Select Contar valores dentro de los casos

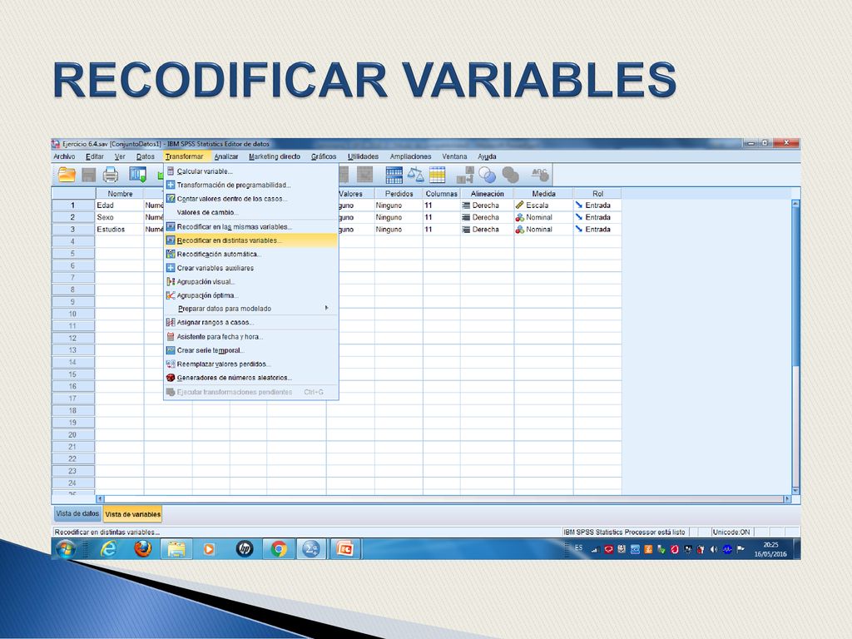pyautogui.click(x=251, y=199)
